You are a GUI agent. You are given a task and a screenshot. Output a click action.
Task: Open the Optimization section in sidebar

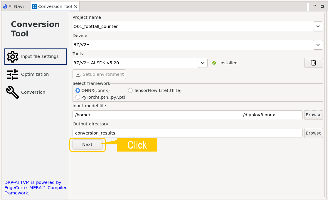[x=35, y=75]
